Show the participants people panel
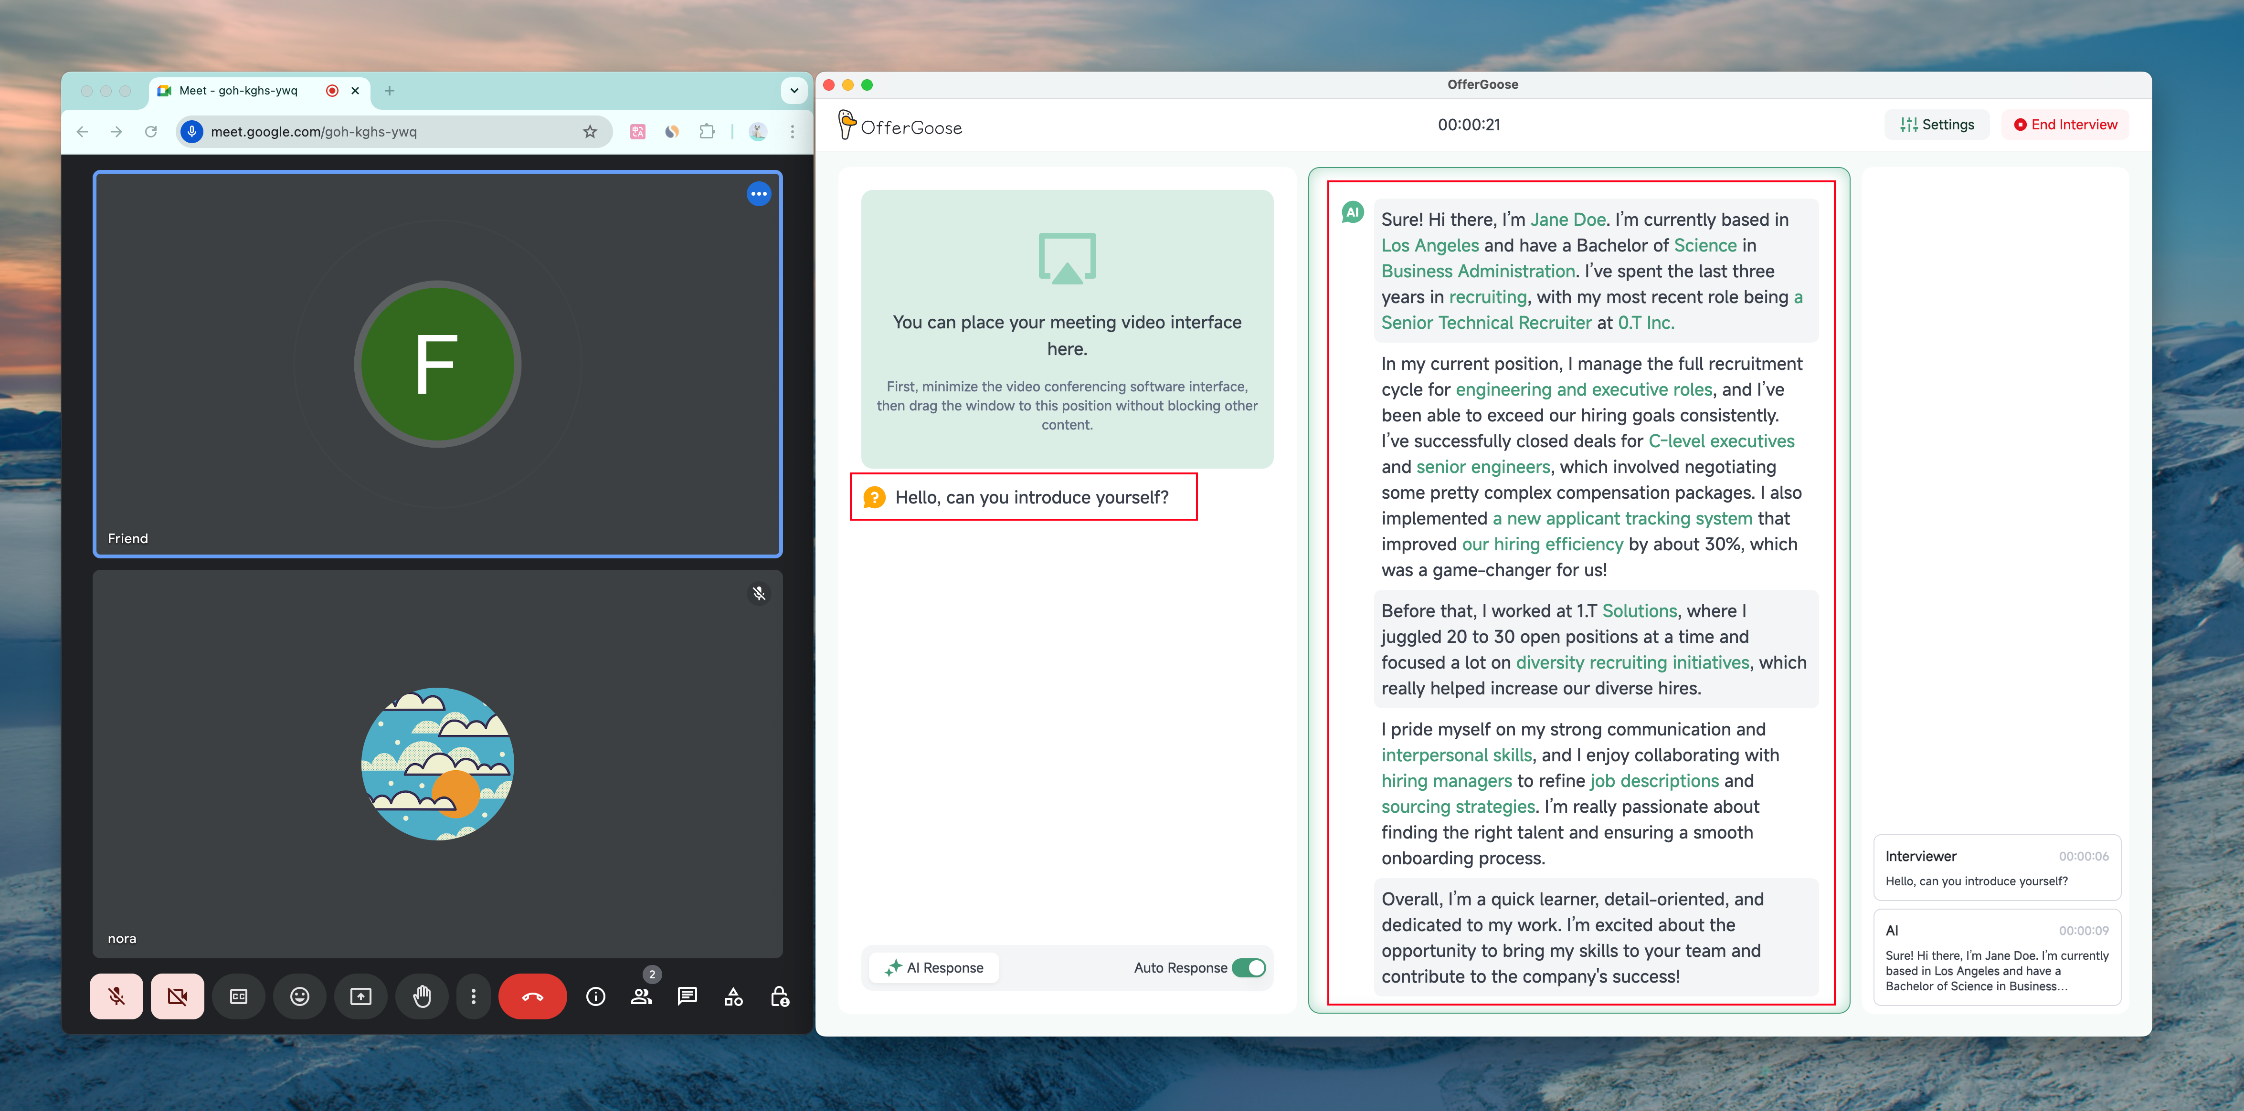 pos(641,996)
